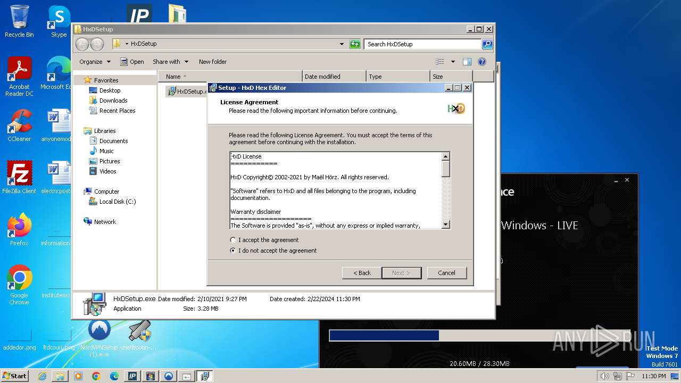The image size is (681, 383).
Task: Click the Back button in Setup
Action: coord(362,273)
